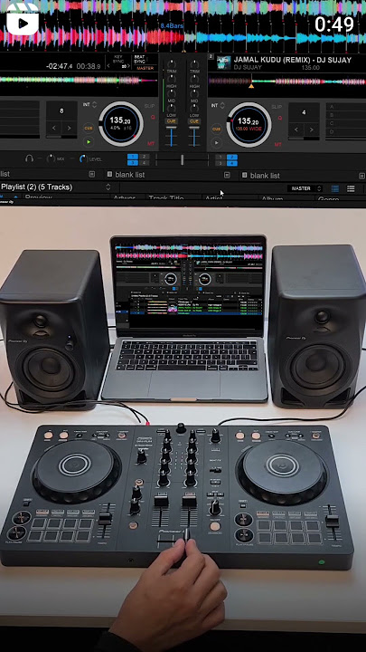Click orange cue marker on deck 2 overview

point(251,86)
